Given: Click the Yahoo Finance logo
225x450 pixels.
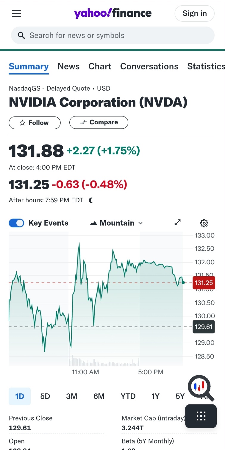Looking at the screenshot, I should coord(113,13).
